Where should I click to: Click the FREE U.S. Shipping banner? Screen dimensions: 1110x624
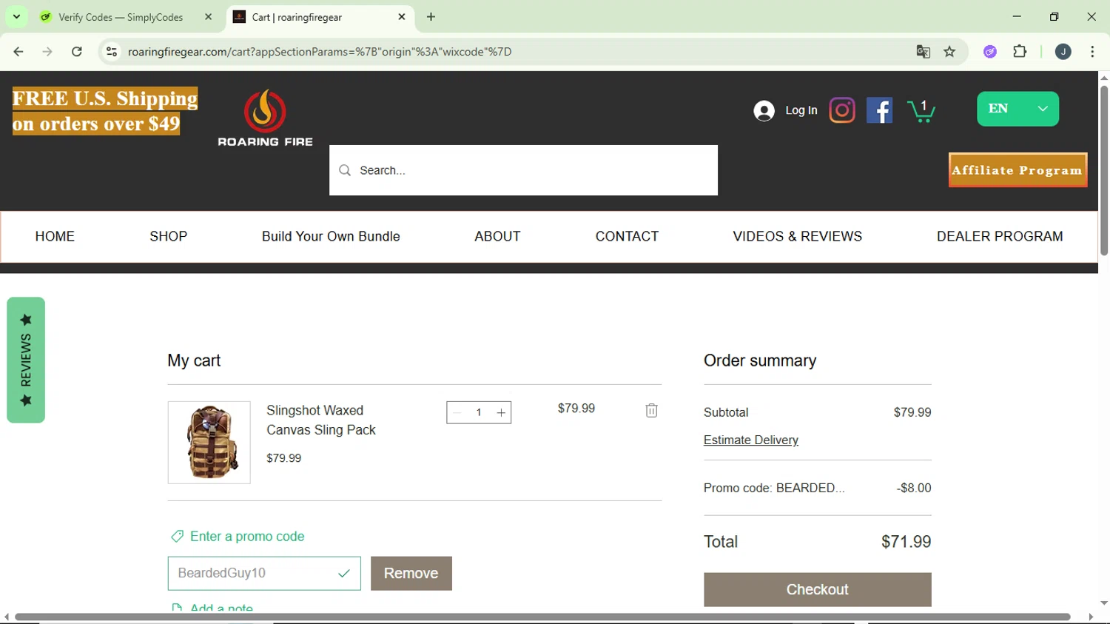105,111
